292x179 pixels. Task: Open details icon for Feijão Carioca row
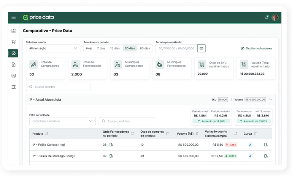[266, 144]
